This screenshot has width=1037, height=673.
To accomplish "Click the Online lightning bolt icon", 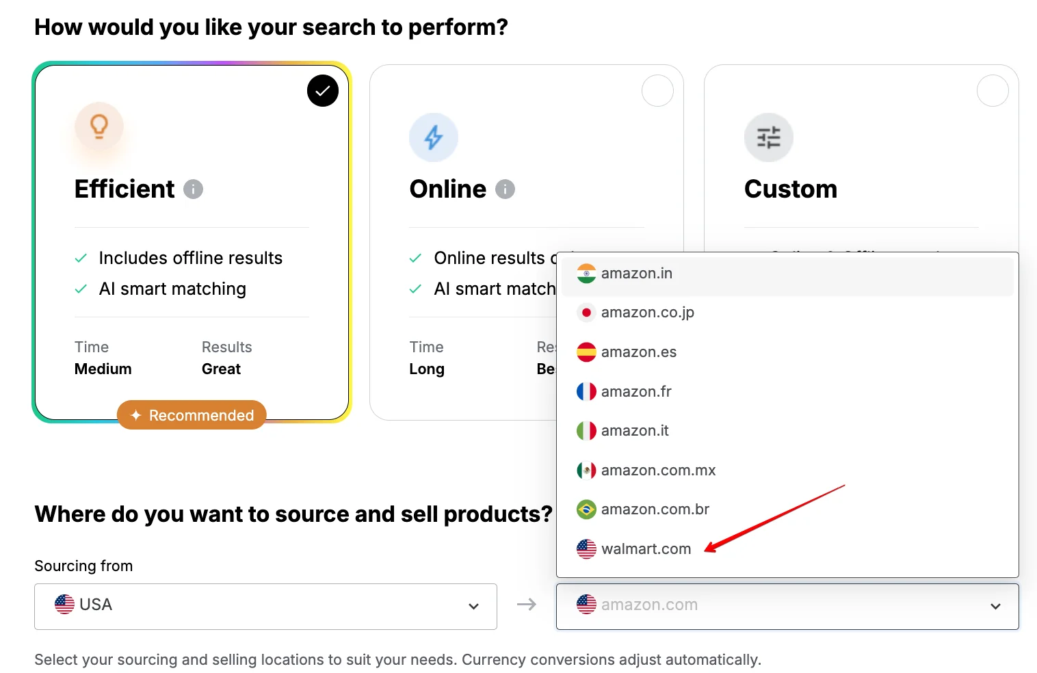I will 434,137.
